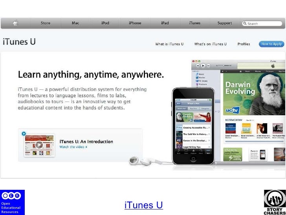Click the Search input field
Screen dimensions: 286x215
click(262, 23)
